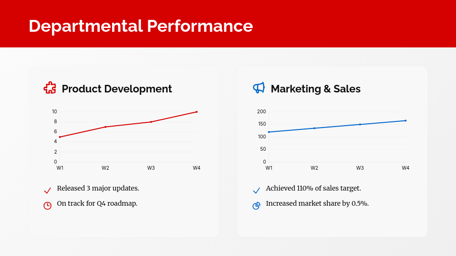Image resolution: width=456 pixels, height=256 pixels.
Task: Select the Marketing & Sales heading
Action: coord(315,89)
